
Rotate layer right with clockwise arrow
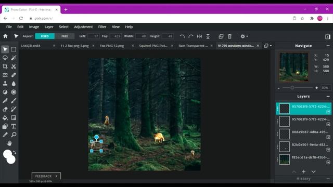point(191,36)
